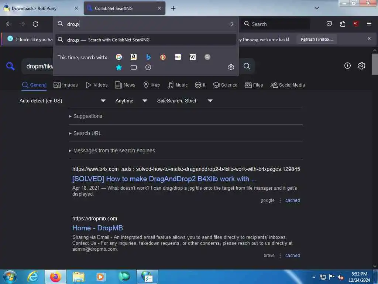Select the It search category

coord(200,85)
